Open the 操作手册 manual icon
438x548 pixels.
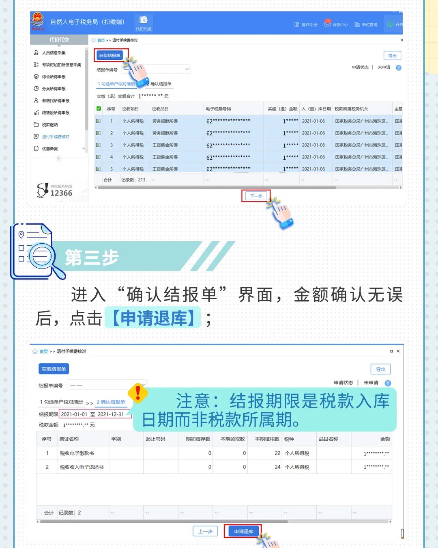297,25
